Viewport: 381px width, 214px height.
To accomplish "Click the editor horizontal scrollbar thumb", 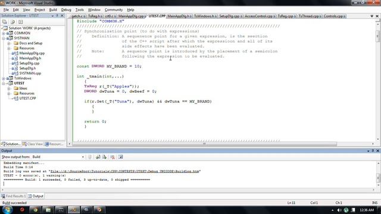I will pos(205,144).
